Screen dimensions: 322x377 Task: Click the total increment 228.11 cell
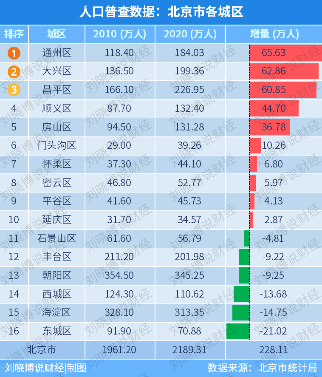(274, 350)
